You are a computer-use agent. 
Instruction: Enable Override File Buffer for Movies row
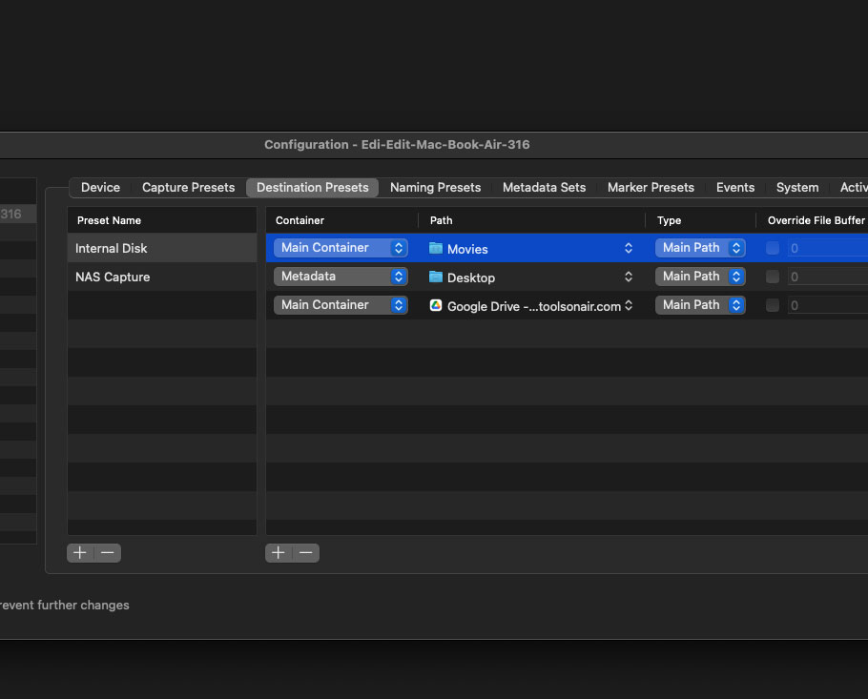(x=773, y=248)
